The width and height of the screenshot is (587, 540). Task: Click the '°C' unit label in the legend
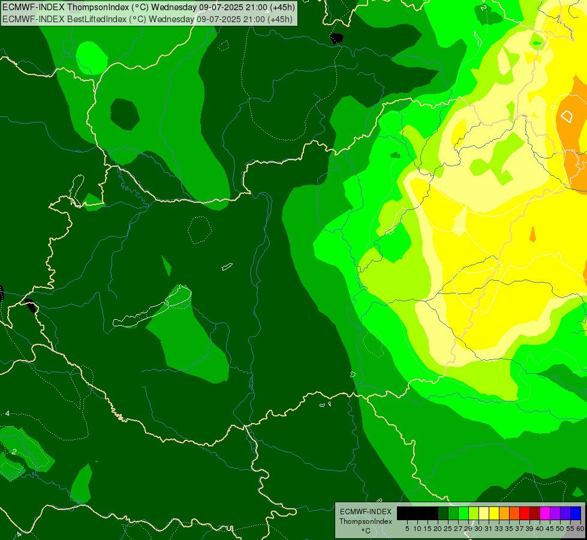pos(366,531)
